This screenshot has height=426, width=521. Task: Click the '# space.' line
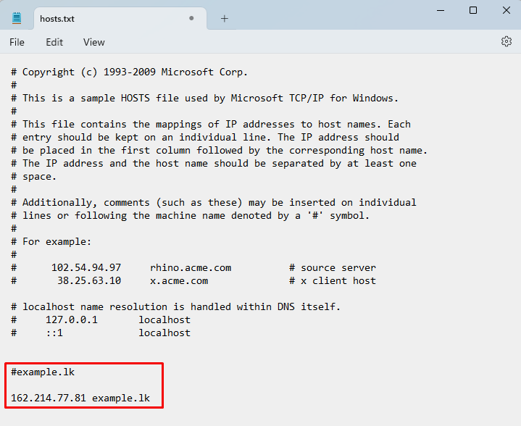[x=33, y=177]
